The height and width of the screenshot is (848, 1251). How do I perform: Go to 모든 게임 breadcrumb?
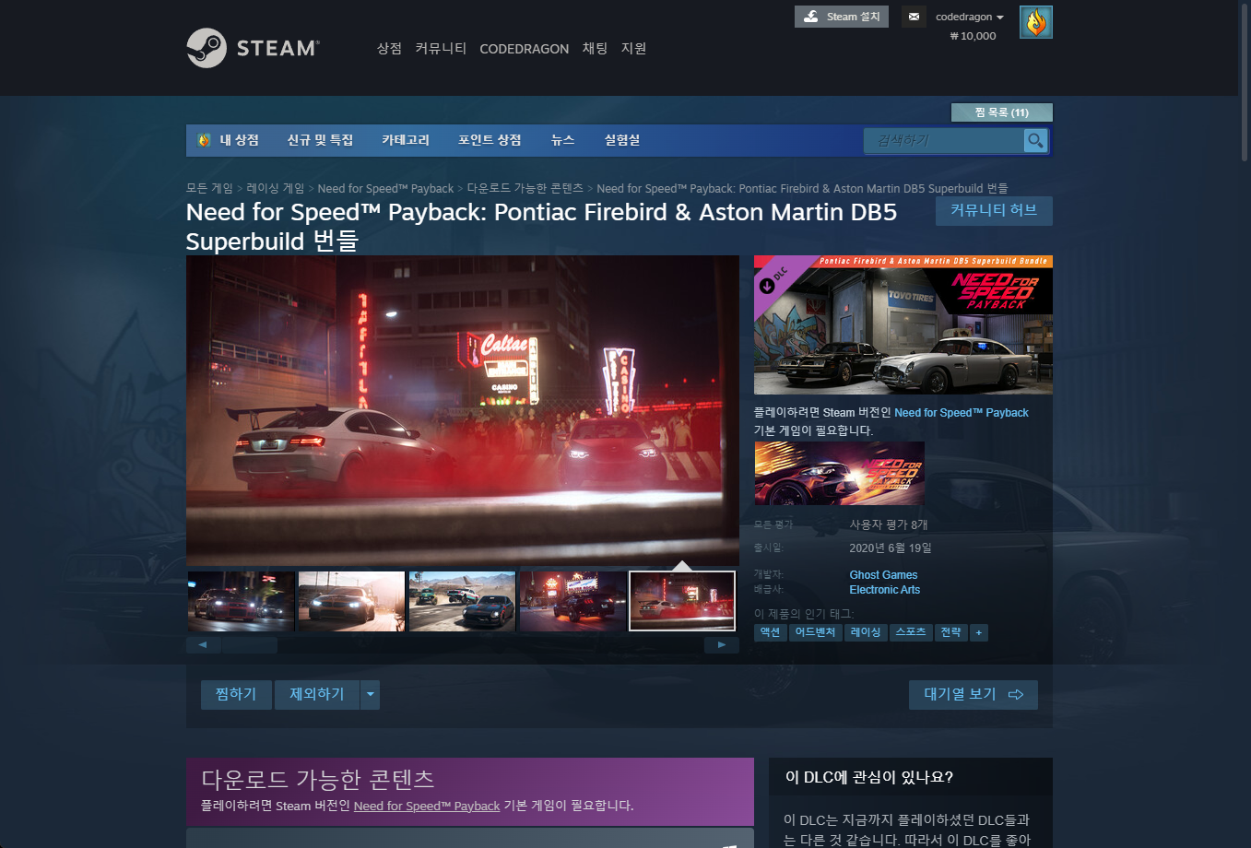209,188
